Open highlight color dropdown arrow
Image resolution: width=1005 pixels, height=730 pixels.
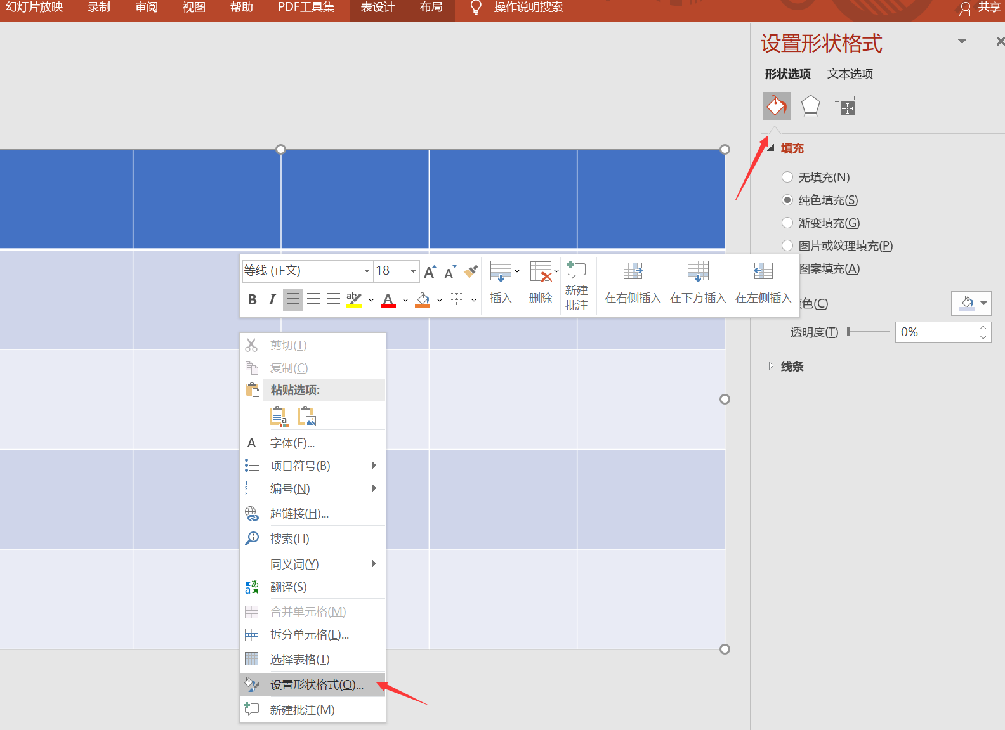pyautogui.click(x=371, y=300)
